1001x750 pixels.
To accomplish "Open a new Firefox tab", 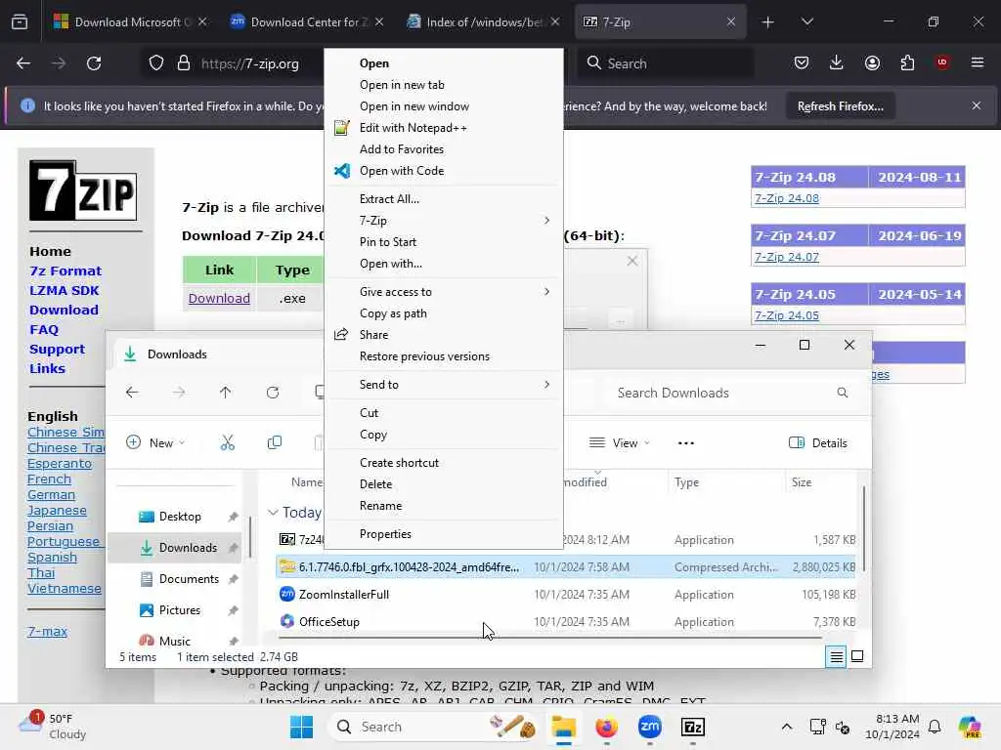I will pos(767,22).
